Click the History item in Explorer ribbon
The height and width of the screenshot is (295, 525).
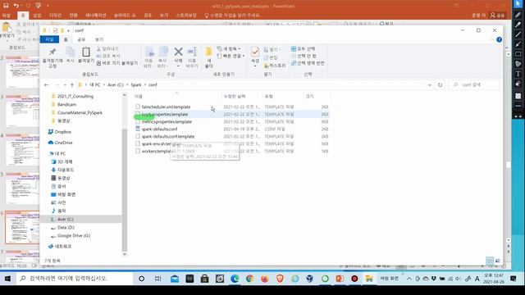[x=275, y=66]
